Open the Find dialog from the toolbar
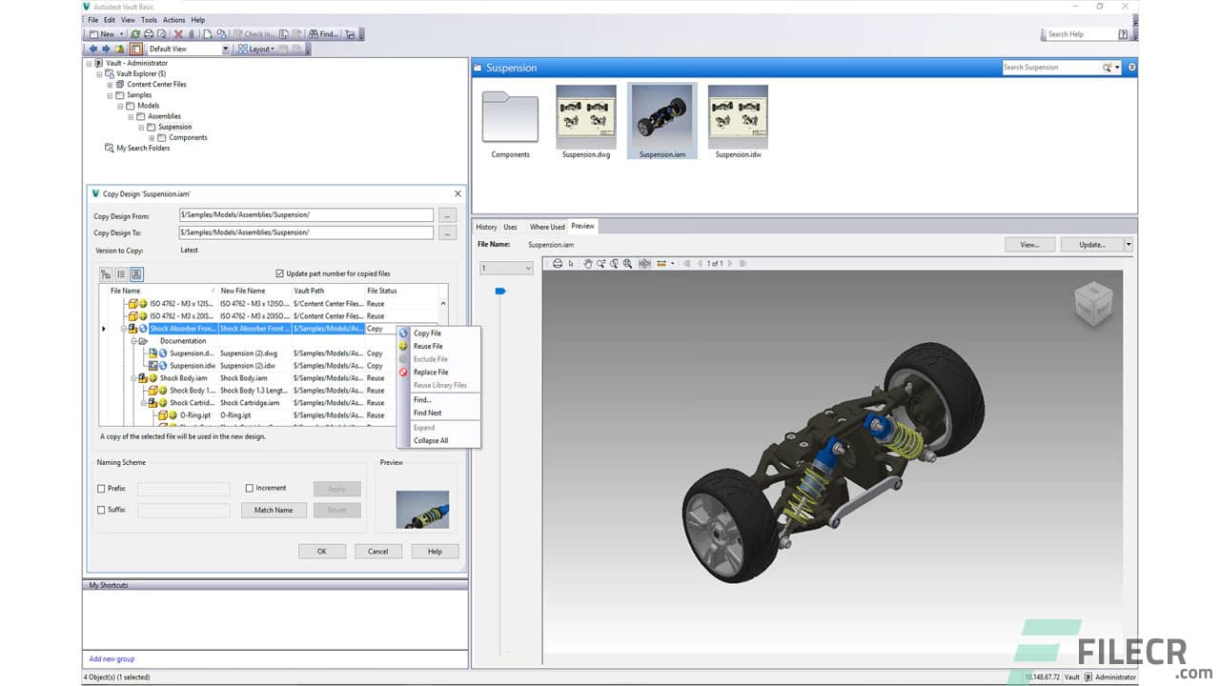 (x=325, y=34)
